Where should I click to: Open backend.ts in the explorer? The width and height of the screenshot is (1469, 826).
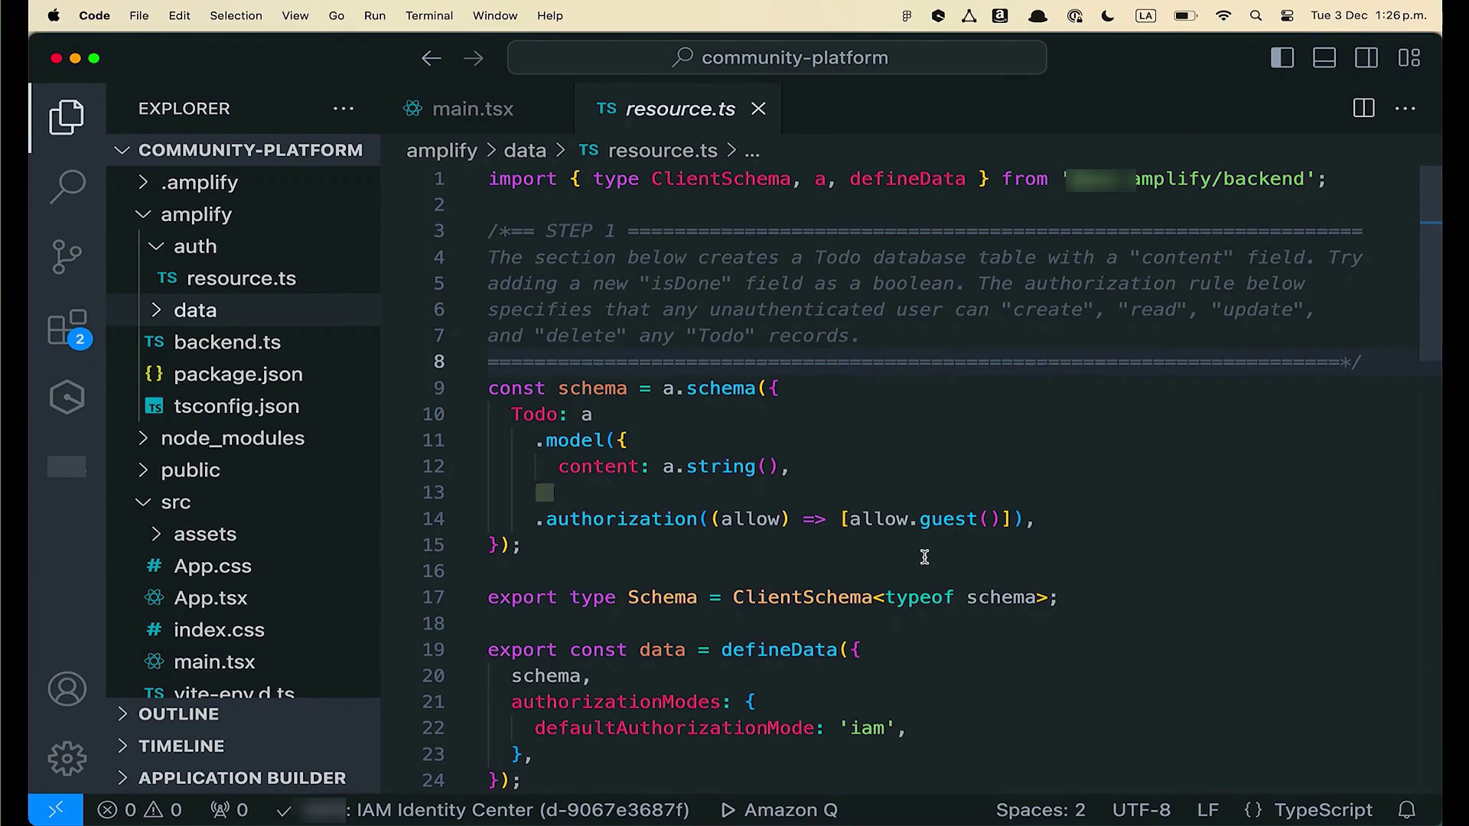[x=243, y=342]
